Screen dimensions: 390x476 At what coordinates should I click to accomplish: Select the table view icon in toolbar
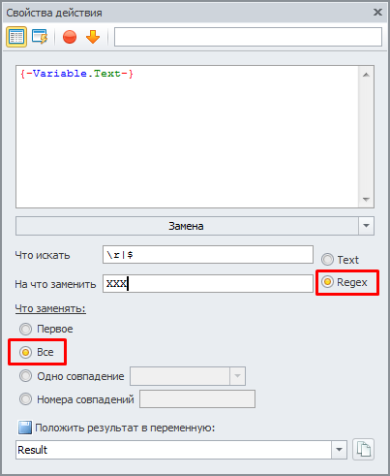pos(16,37)
